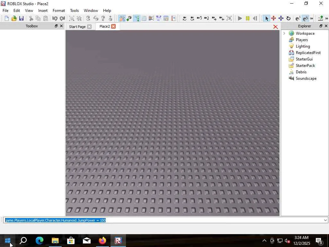
Task: Click the camera zoom in icon
Action: click(x=214, y=18)
